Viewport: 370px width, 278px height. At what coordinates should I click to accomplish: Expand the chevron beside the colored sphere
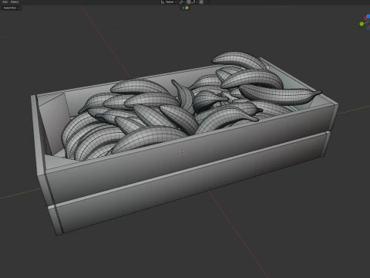(x=183, y=8)
